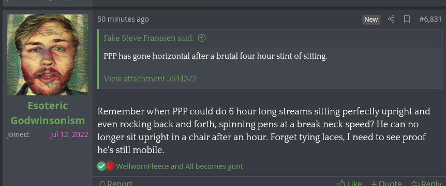The height and width of the screenshot is (186, 446).
Task: Report this post using the bell Report link
Action: [115, 183]
